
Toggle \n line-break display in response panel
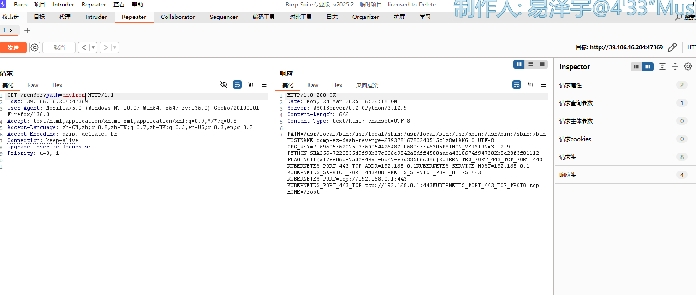tap(530, 84)
